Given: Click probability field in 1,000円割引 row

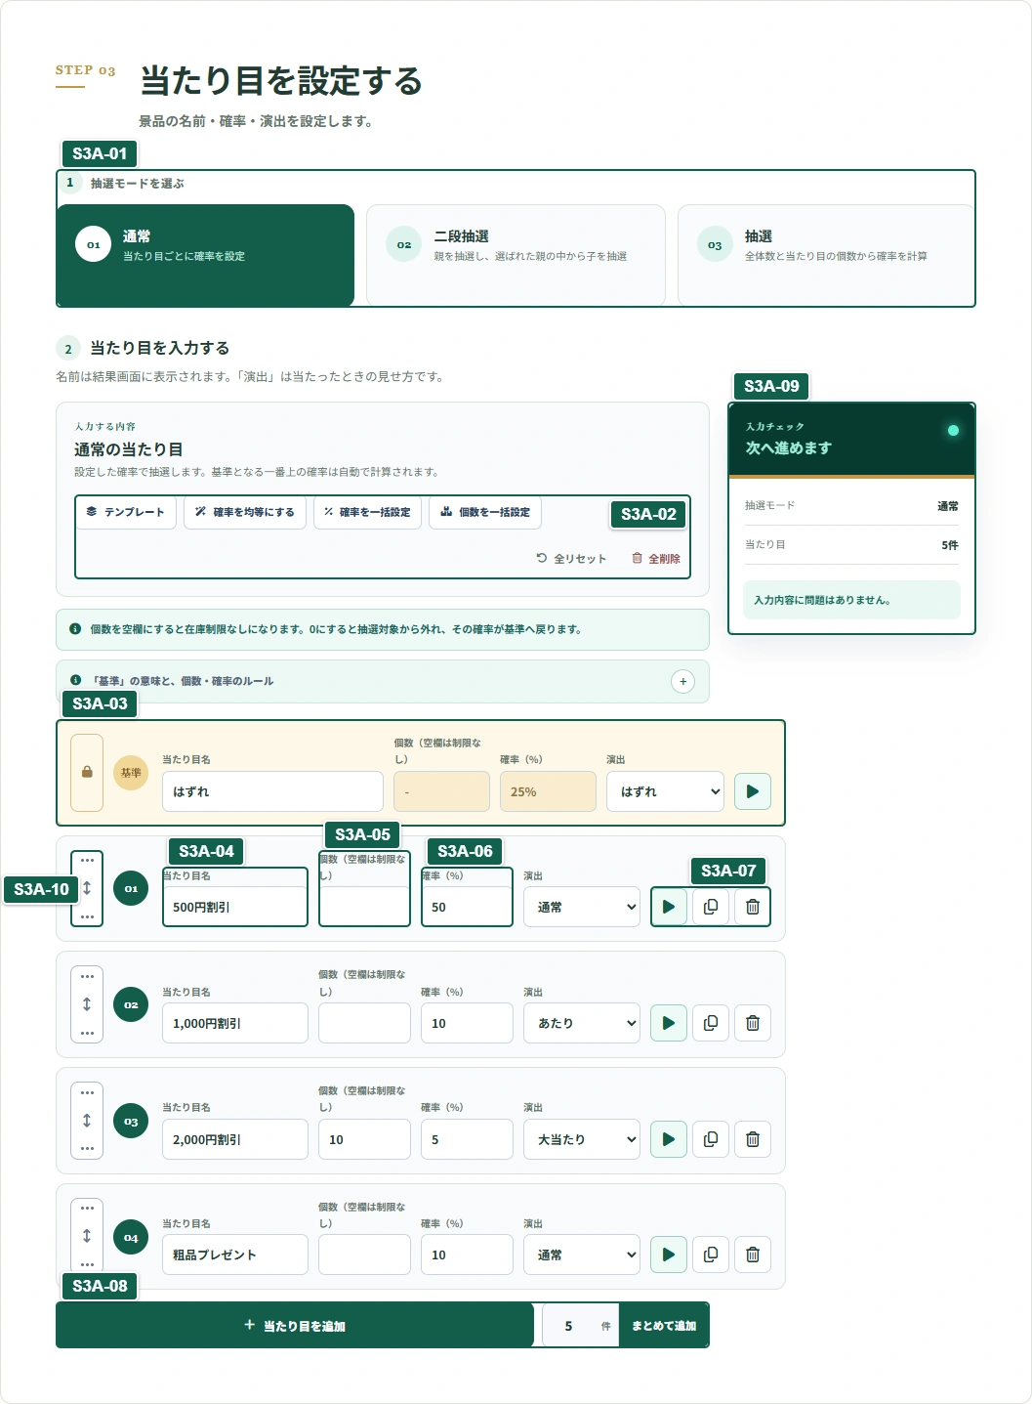Looking at the screenshot, I should click(467, 1023).
